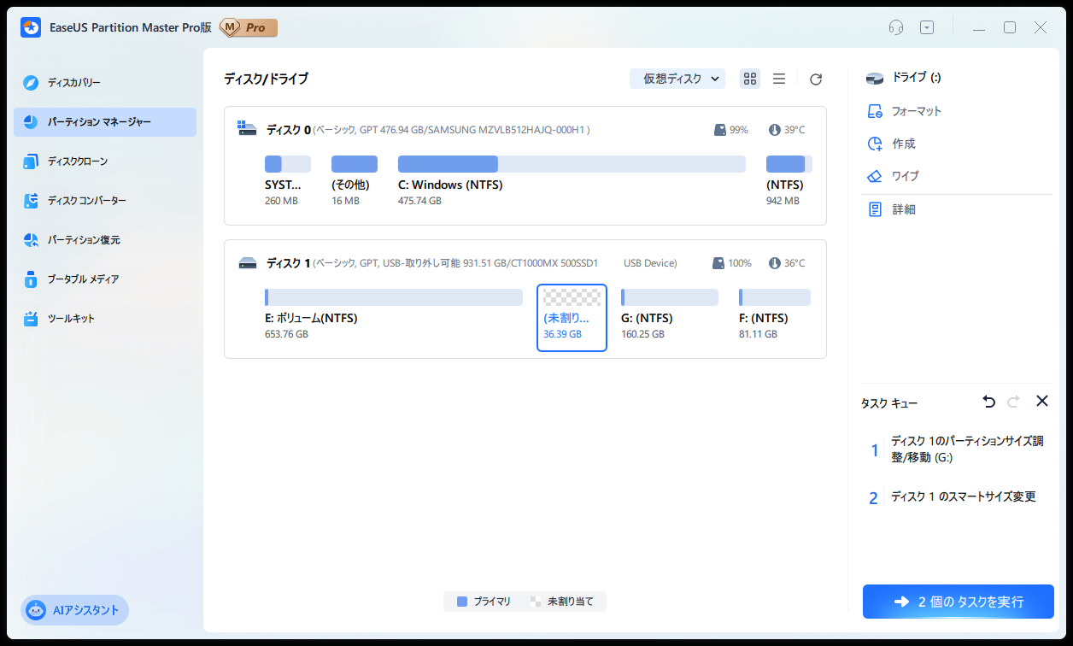Open ブータブル メディア in the sidebar

tap(105, 279)
